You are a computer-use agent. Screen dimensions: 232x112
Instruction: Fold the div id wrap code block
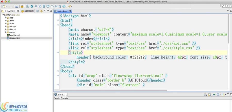point(58,75)
